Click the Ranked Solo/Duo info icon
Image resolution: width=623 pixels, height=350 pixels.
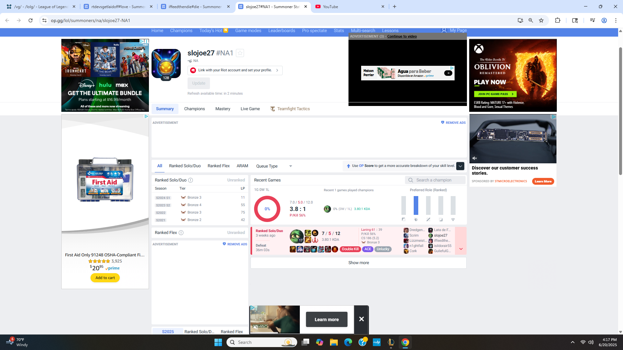[190, 180]
